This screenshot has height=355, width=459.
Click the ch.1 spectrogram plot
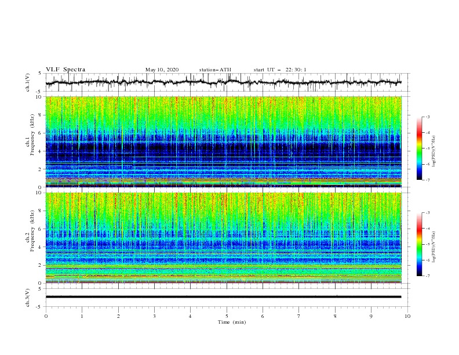coord(224,142)
